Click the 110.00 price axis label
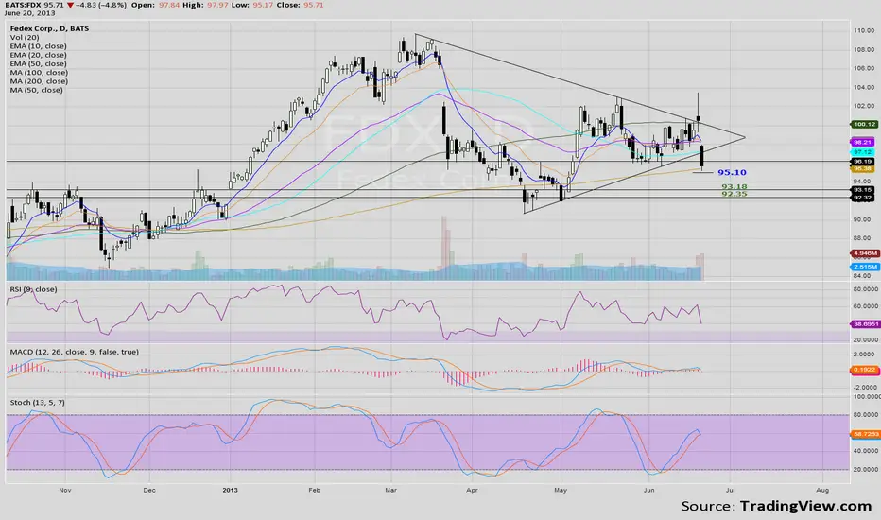The height and width of the screenshot is (520, 881). point(864,30)
